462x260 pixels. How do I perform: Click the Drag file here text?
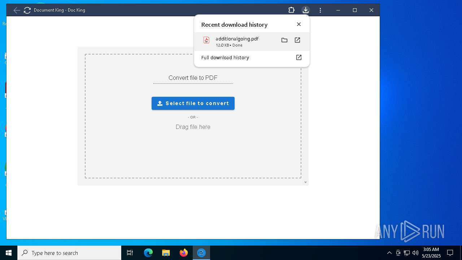[x=193, y=127]
